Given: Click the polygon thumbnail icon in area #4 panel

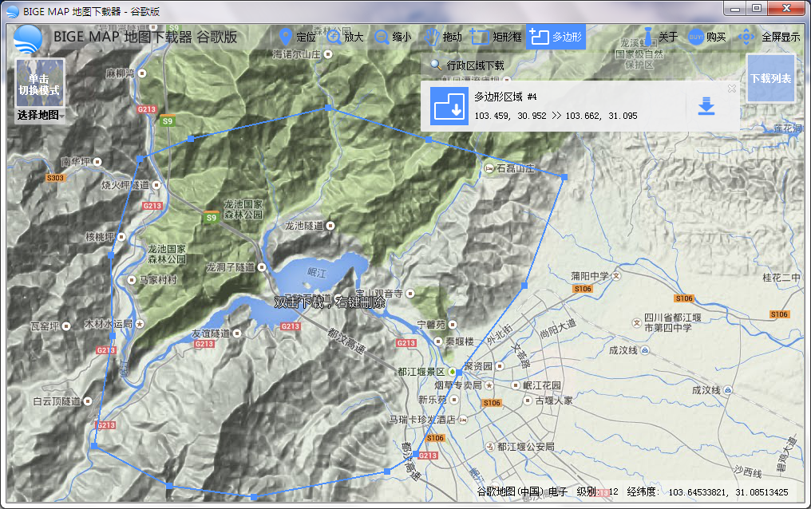Looking at the screenshot, I should (447, 108).
